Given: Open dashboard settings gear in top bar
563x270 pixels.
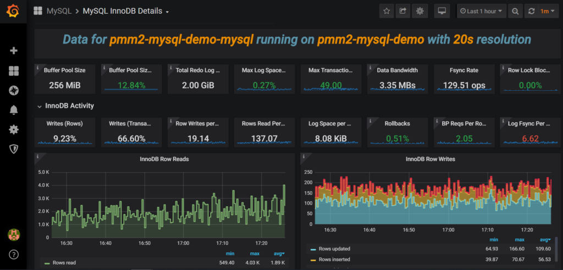Looking at the screenshot, I should tap(420, 11).
